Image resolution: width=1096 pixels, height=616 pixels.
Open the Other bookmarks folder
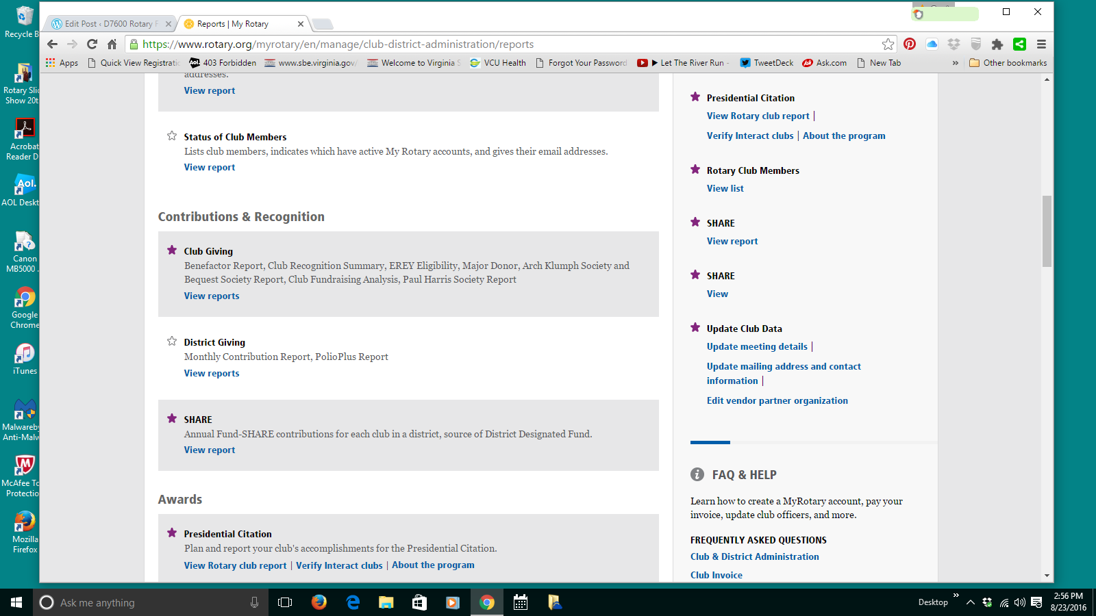[1008, 63]
